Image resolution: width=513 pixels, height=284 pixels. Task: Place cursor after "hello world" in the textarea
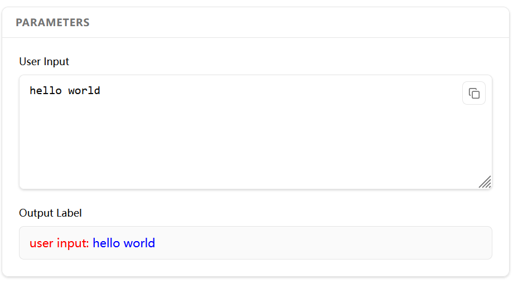[101, 91]
